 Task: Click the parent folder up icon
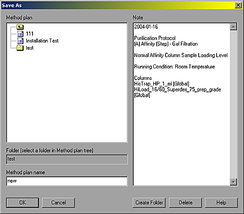[x=20, y=27]
